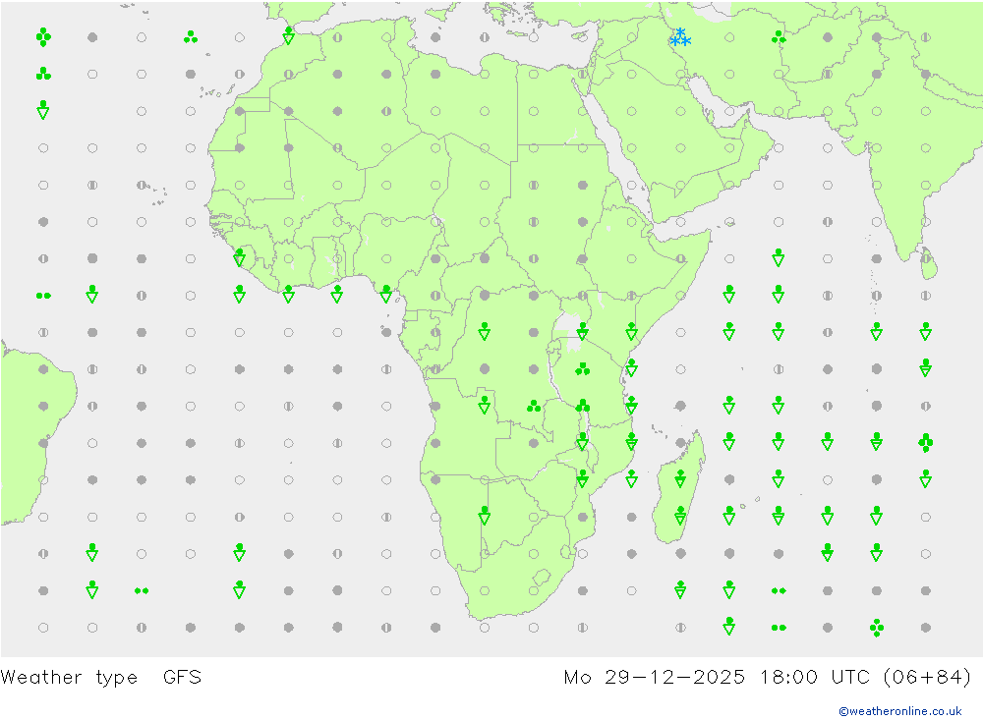This screenshot has width=983, height=720.
Task: Click the blue snowflake symbol over Iraq
Action: (680, 37)
